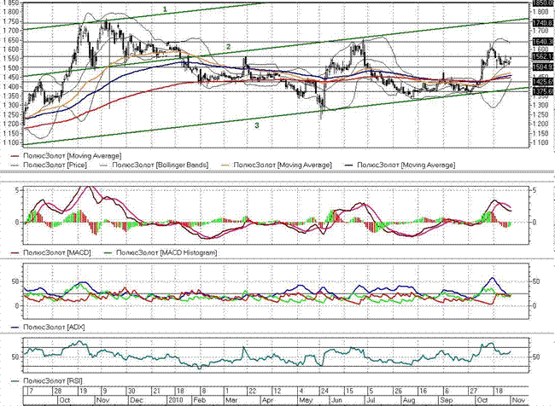This screenshot has height=406, width=555.
Task: Select trend line label 2 on the chart
Action: [228, 45]
